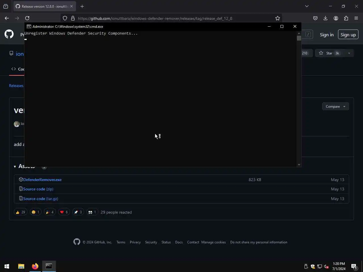Viewport: 363px width, 272px height.
Task: Click the footer GitHub octocat logo
Action: click(77, 242)
